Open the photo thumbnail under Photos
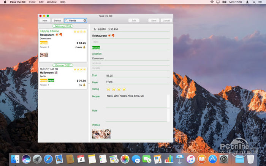Image resolution: width=266 pixels, height=166 pixels. [x=101, y=133]
